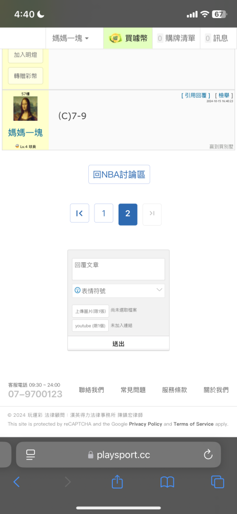Tap the Safari back arrow icon
Screen dimensions: 237x514
(16, 482)
